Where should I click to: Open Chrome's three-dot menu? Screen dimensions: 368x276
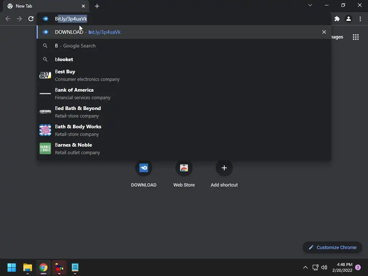coord(360,19)
